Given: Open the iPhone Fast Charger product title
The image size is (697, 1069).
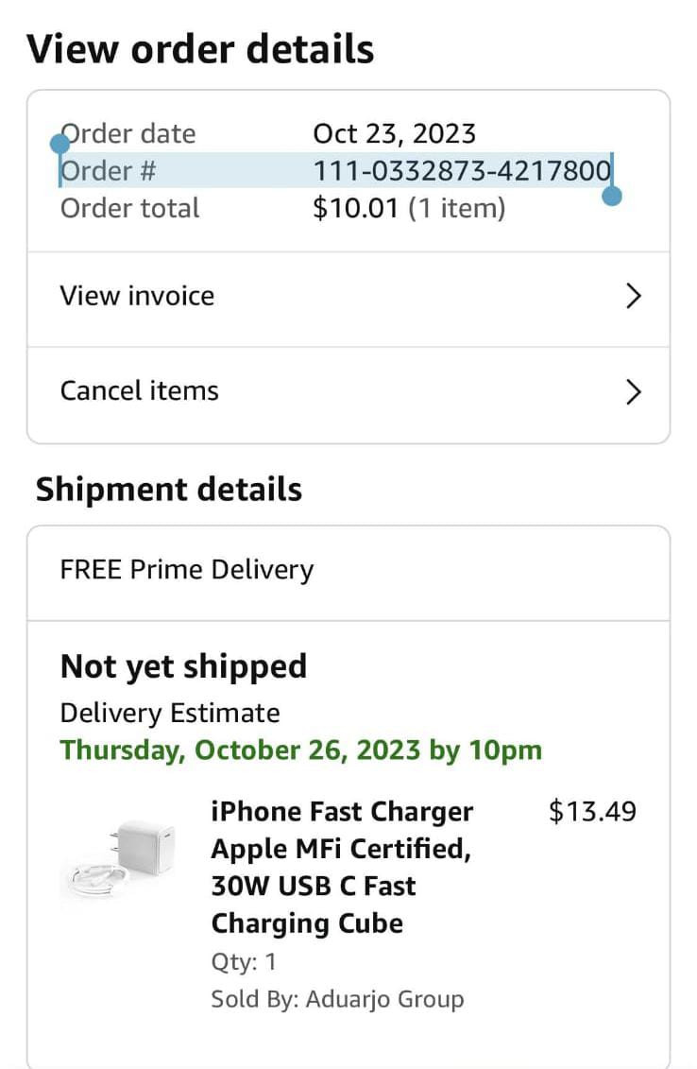Looking at the screenshot, I should (x=342, y=867).
